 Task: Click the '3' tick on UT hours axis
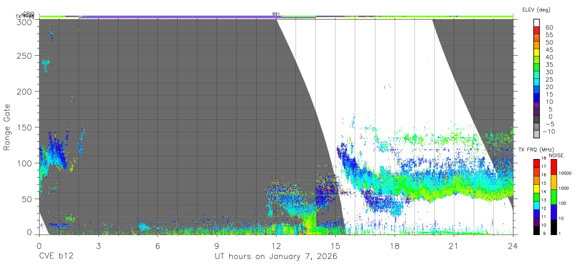click(98, 245)
